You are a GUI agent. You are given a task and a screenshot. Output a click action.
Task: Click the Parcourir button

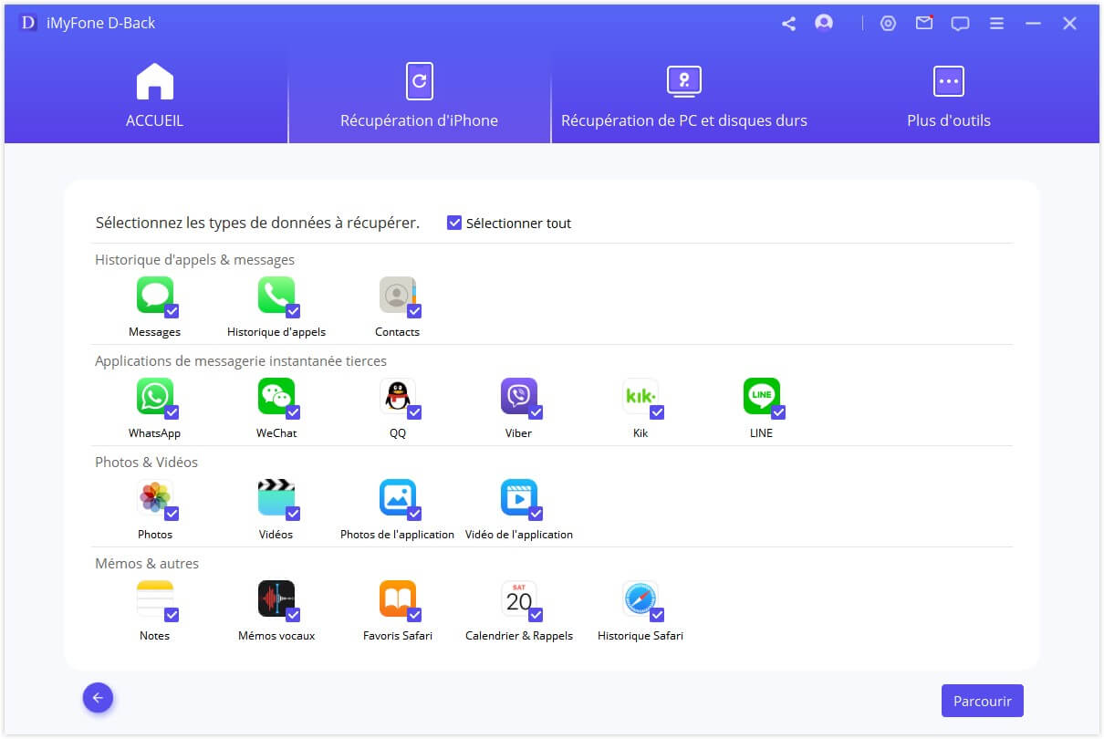[x=982, y=701]
